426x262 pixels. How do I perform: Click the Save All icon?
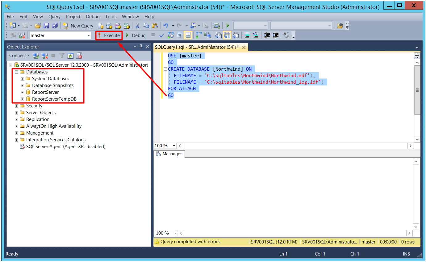pos(55,26)
